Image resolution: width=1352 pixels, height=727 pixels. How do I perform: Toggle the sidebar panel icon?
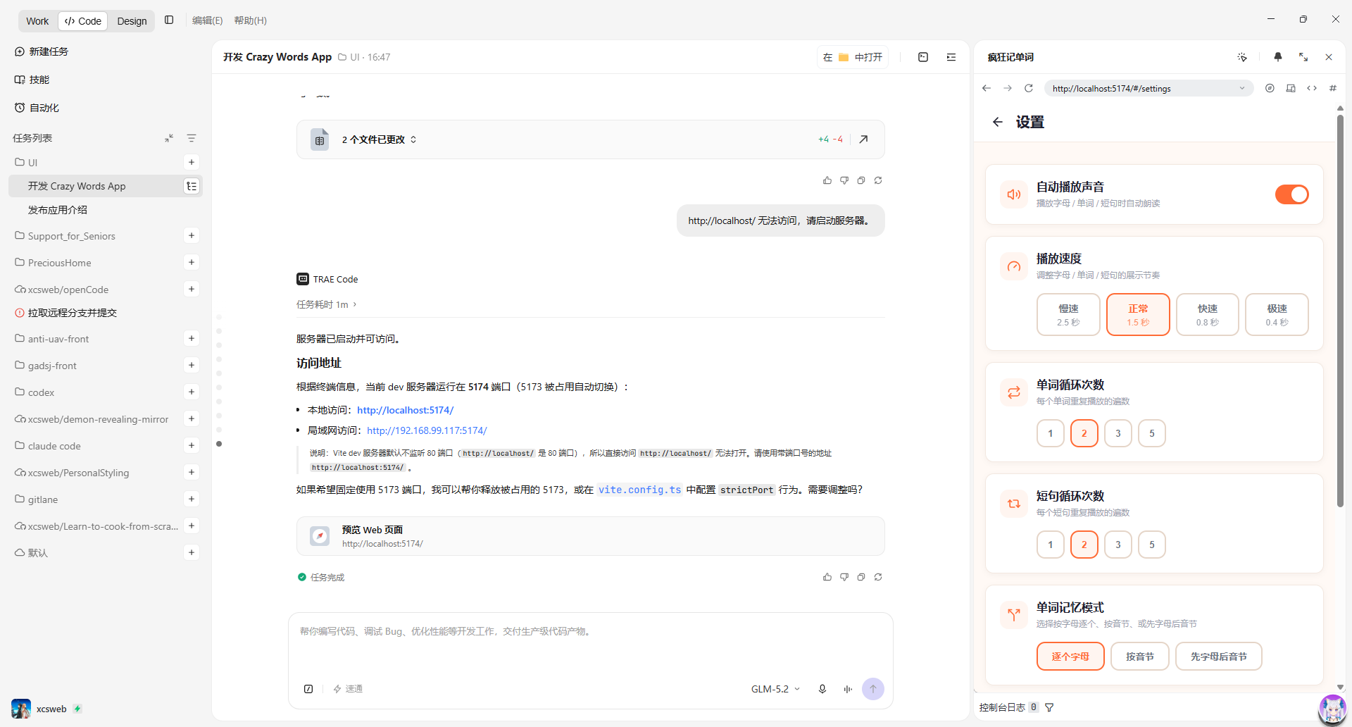(x=169, y=20)
